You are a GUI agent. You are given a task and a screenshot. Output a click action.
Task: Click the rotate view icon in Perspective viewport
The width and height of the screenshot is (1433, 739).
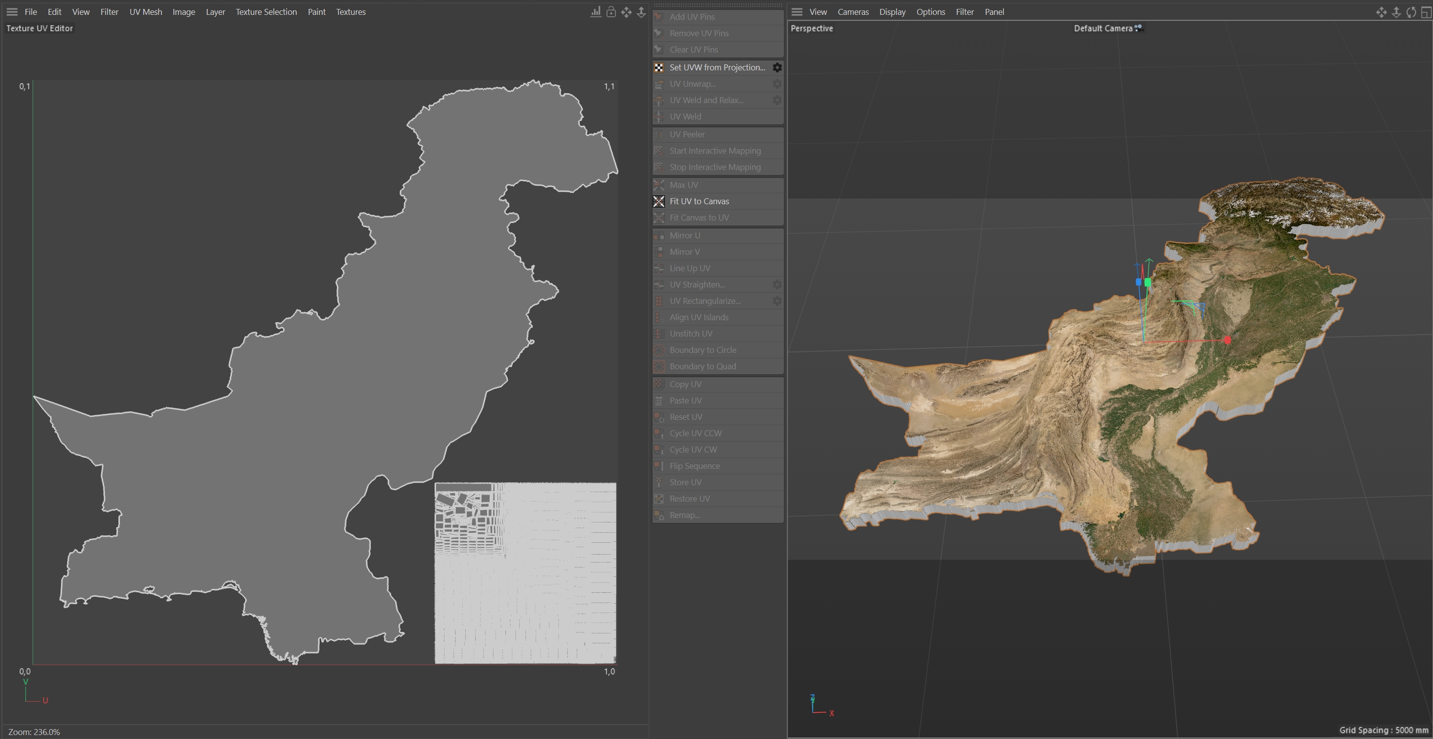pyautogui.click(x=1411, y=12)
